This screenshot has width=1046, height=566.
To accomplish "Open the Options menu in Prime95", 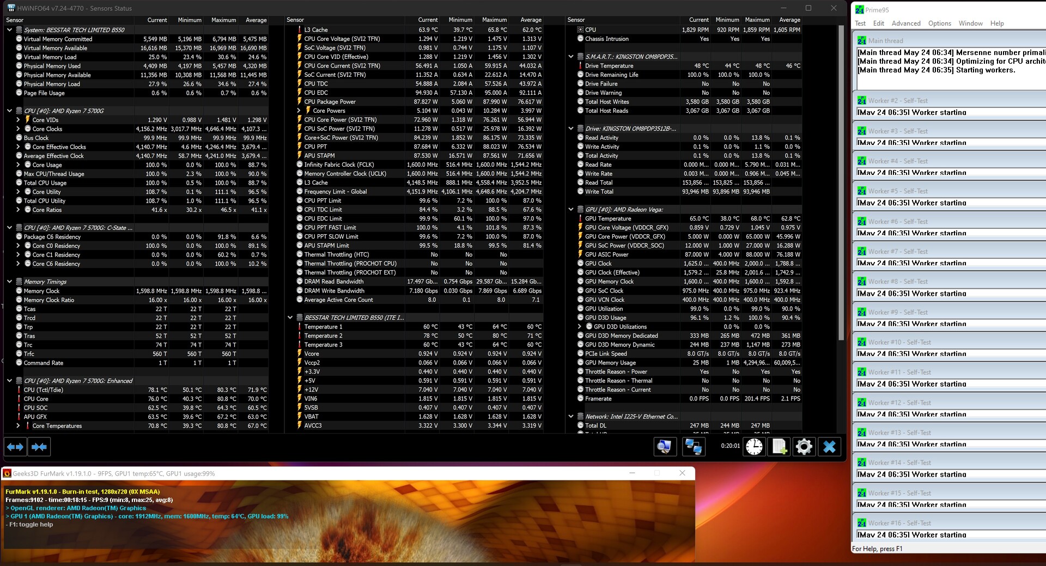I will [940, 23].
